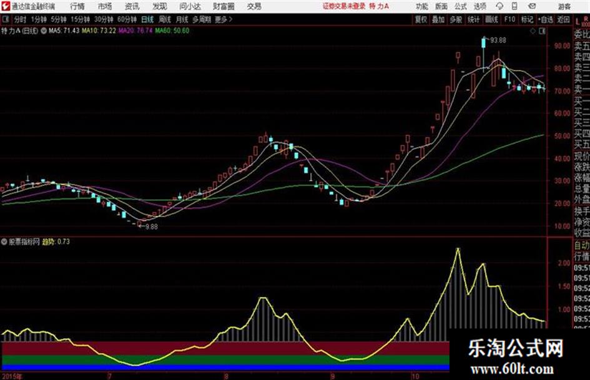Select the 日线 daily chart tab

(x=147, y=19)
